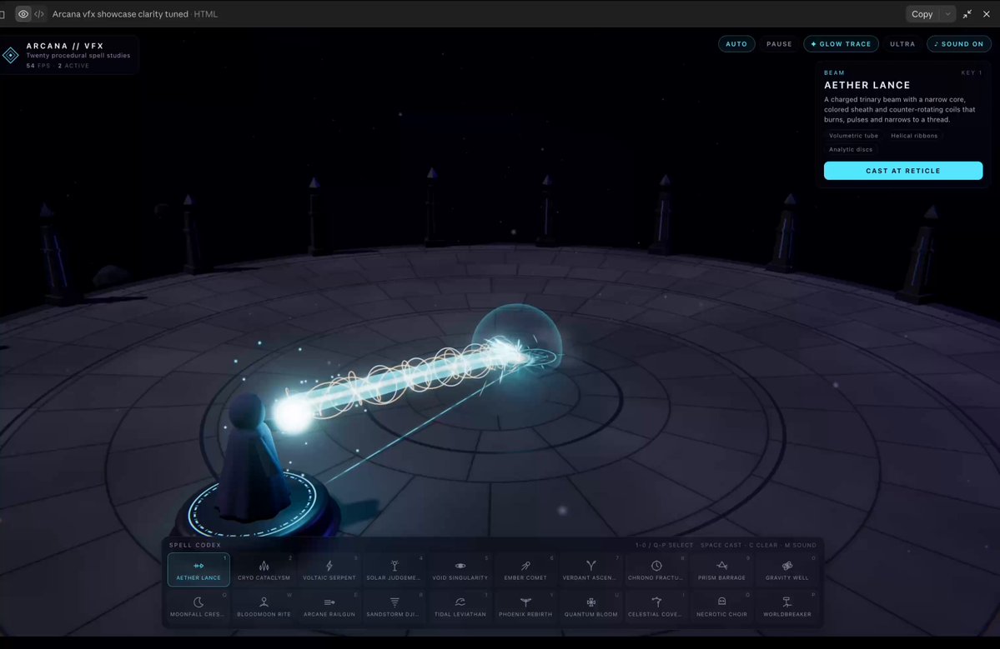Switch to preview eye view
The image size is (1000, 649).
point(23,14)
